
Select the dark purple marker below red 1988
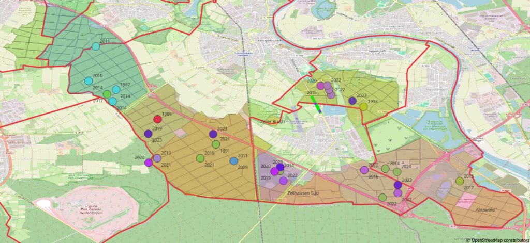[x=148, y=134]
